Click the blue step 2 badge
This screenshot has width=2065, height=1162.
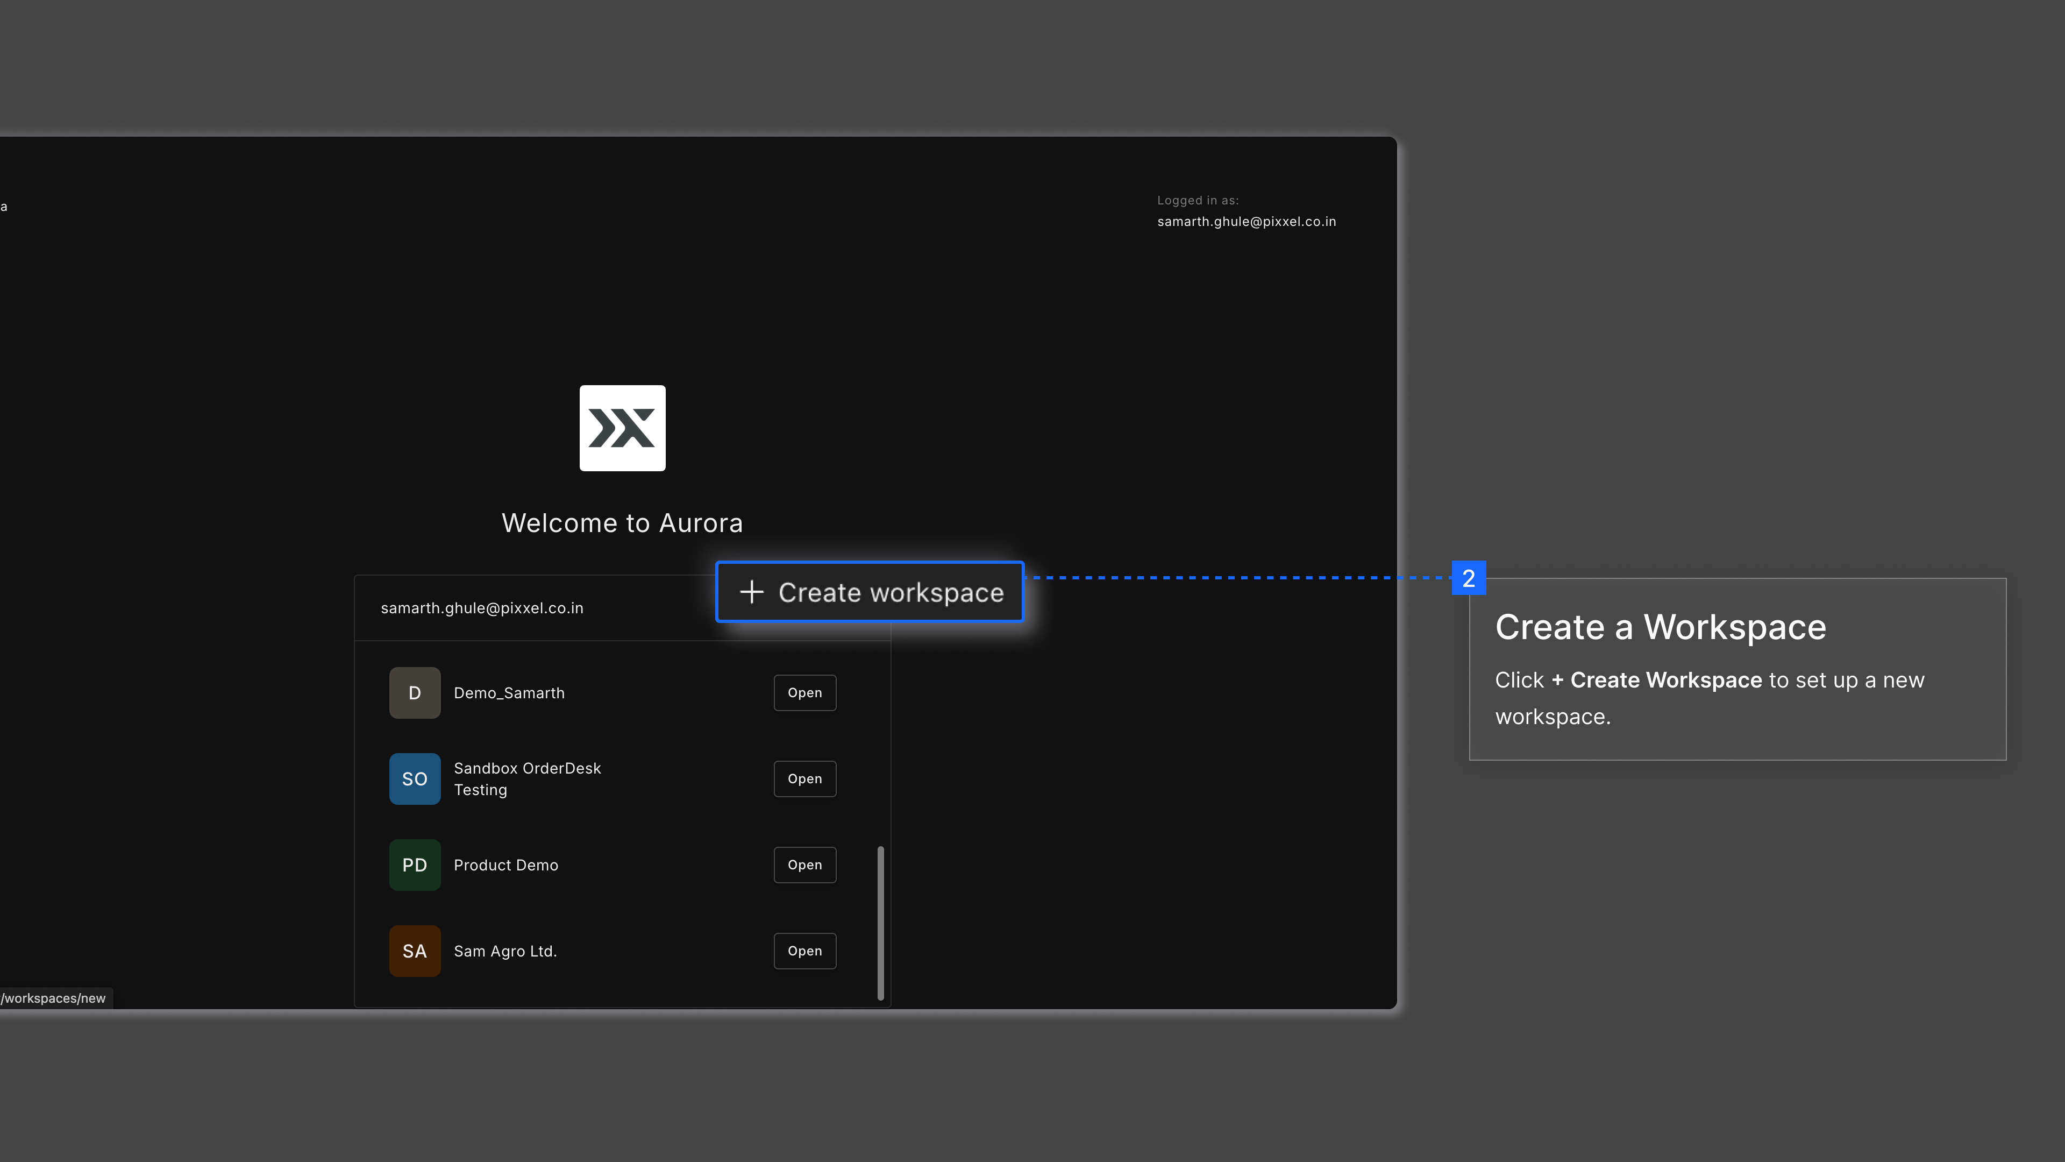(x=1468, y=578)
